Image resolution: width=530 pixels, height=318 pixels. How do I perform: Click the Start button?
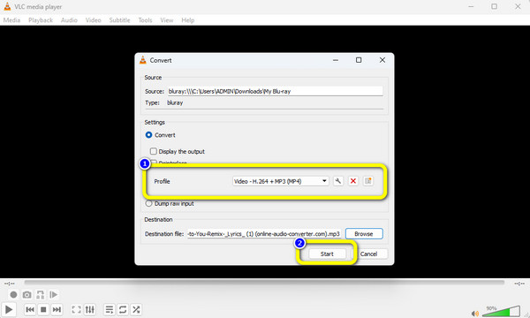click(327, 254)
